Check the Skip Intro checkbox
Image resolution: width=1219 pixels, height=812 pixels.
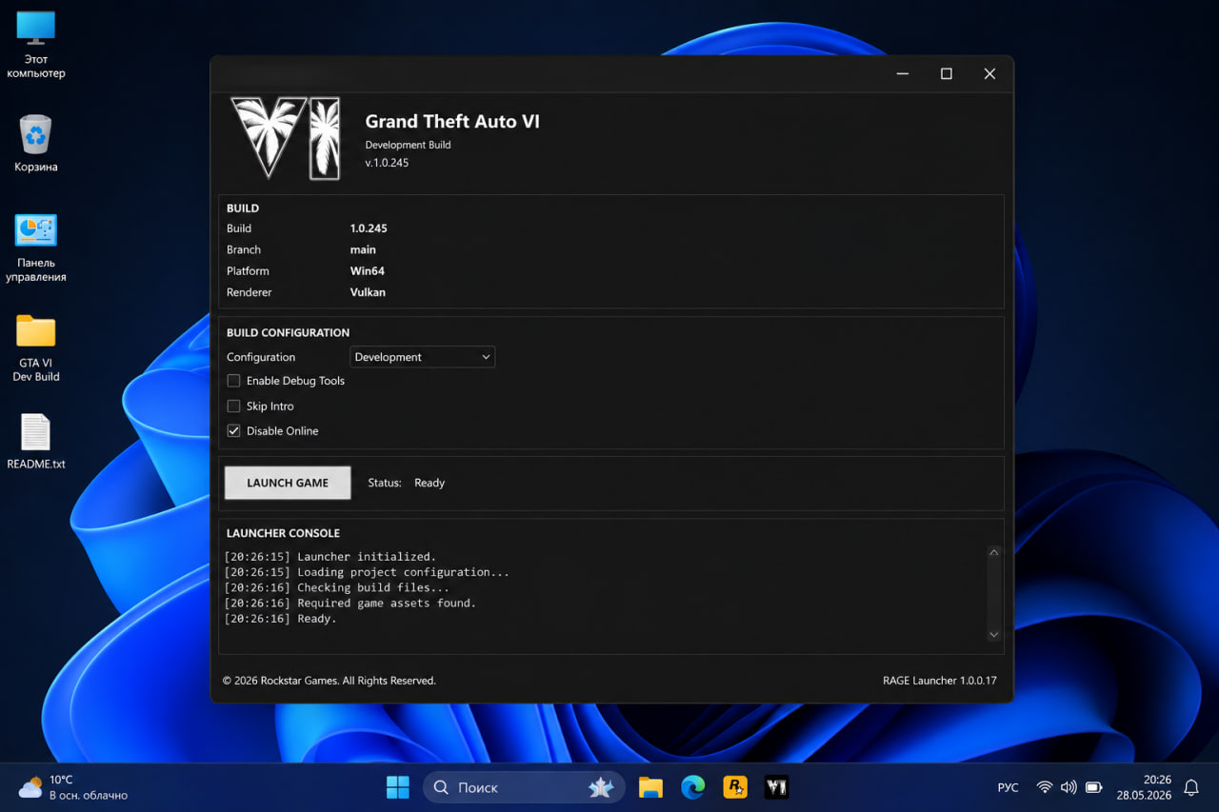click(x=233, y=406)
